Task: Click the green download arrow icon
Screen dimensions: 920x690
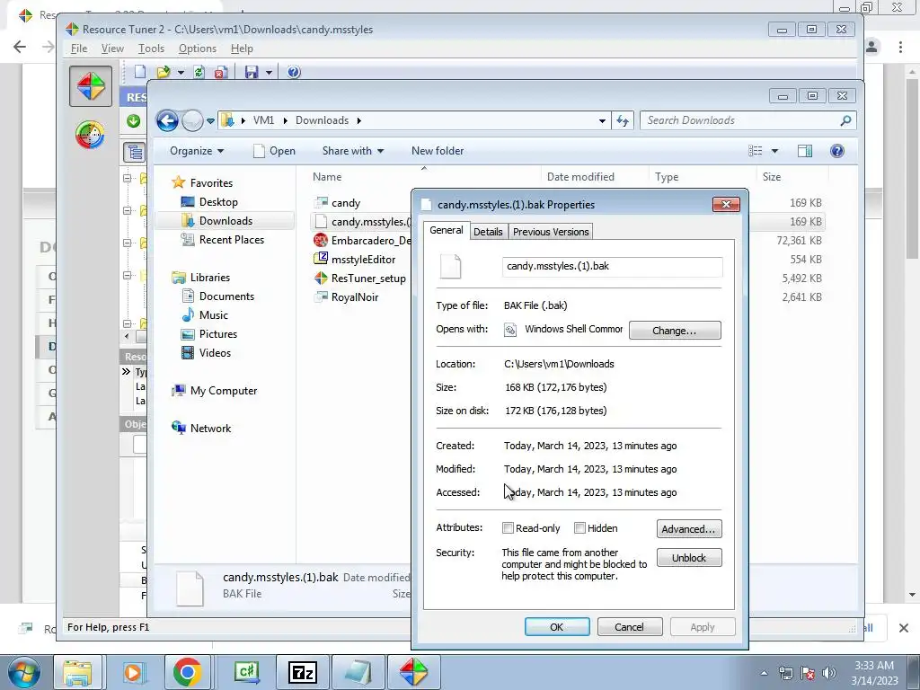Action: click(x=133, y=121)
